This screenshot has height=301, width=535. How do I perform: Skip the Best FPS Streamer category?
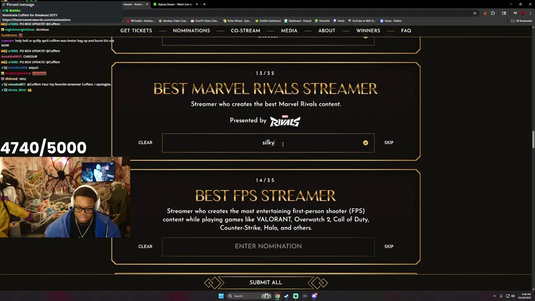click(389, 246)
